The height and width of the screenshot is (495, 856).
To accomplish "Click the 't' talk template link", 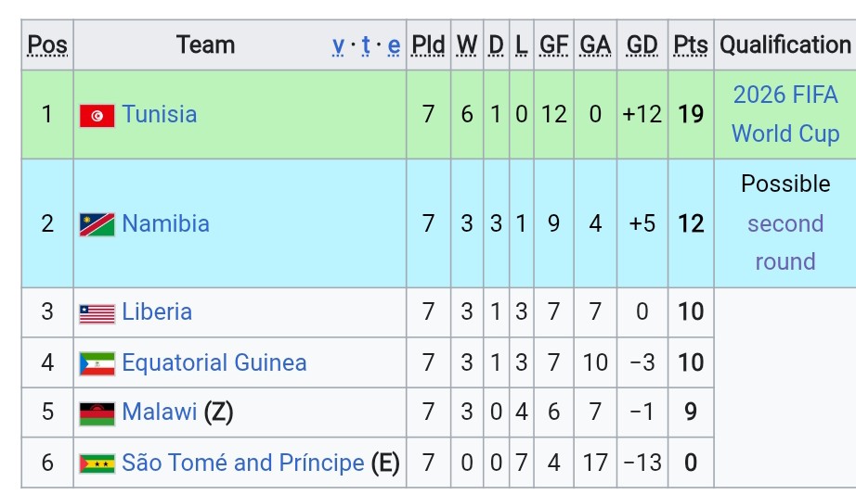I will point(365,45).
